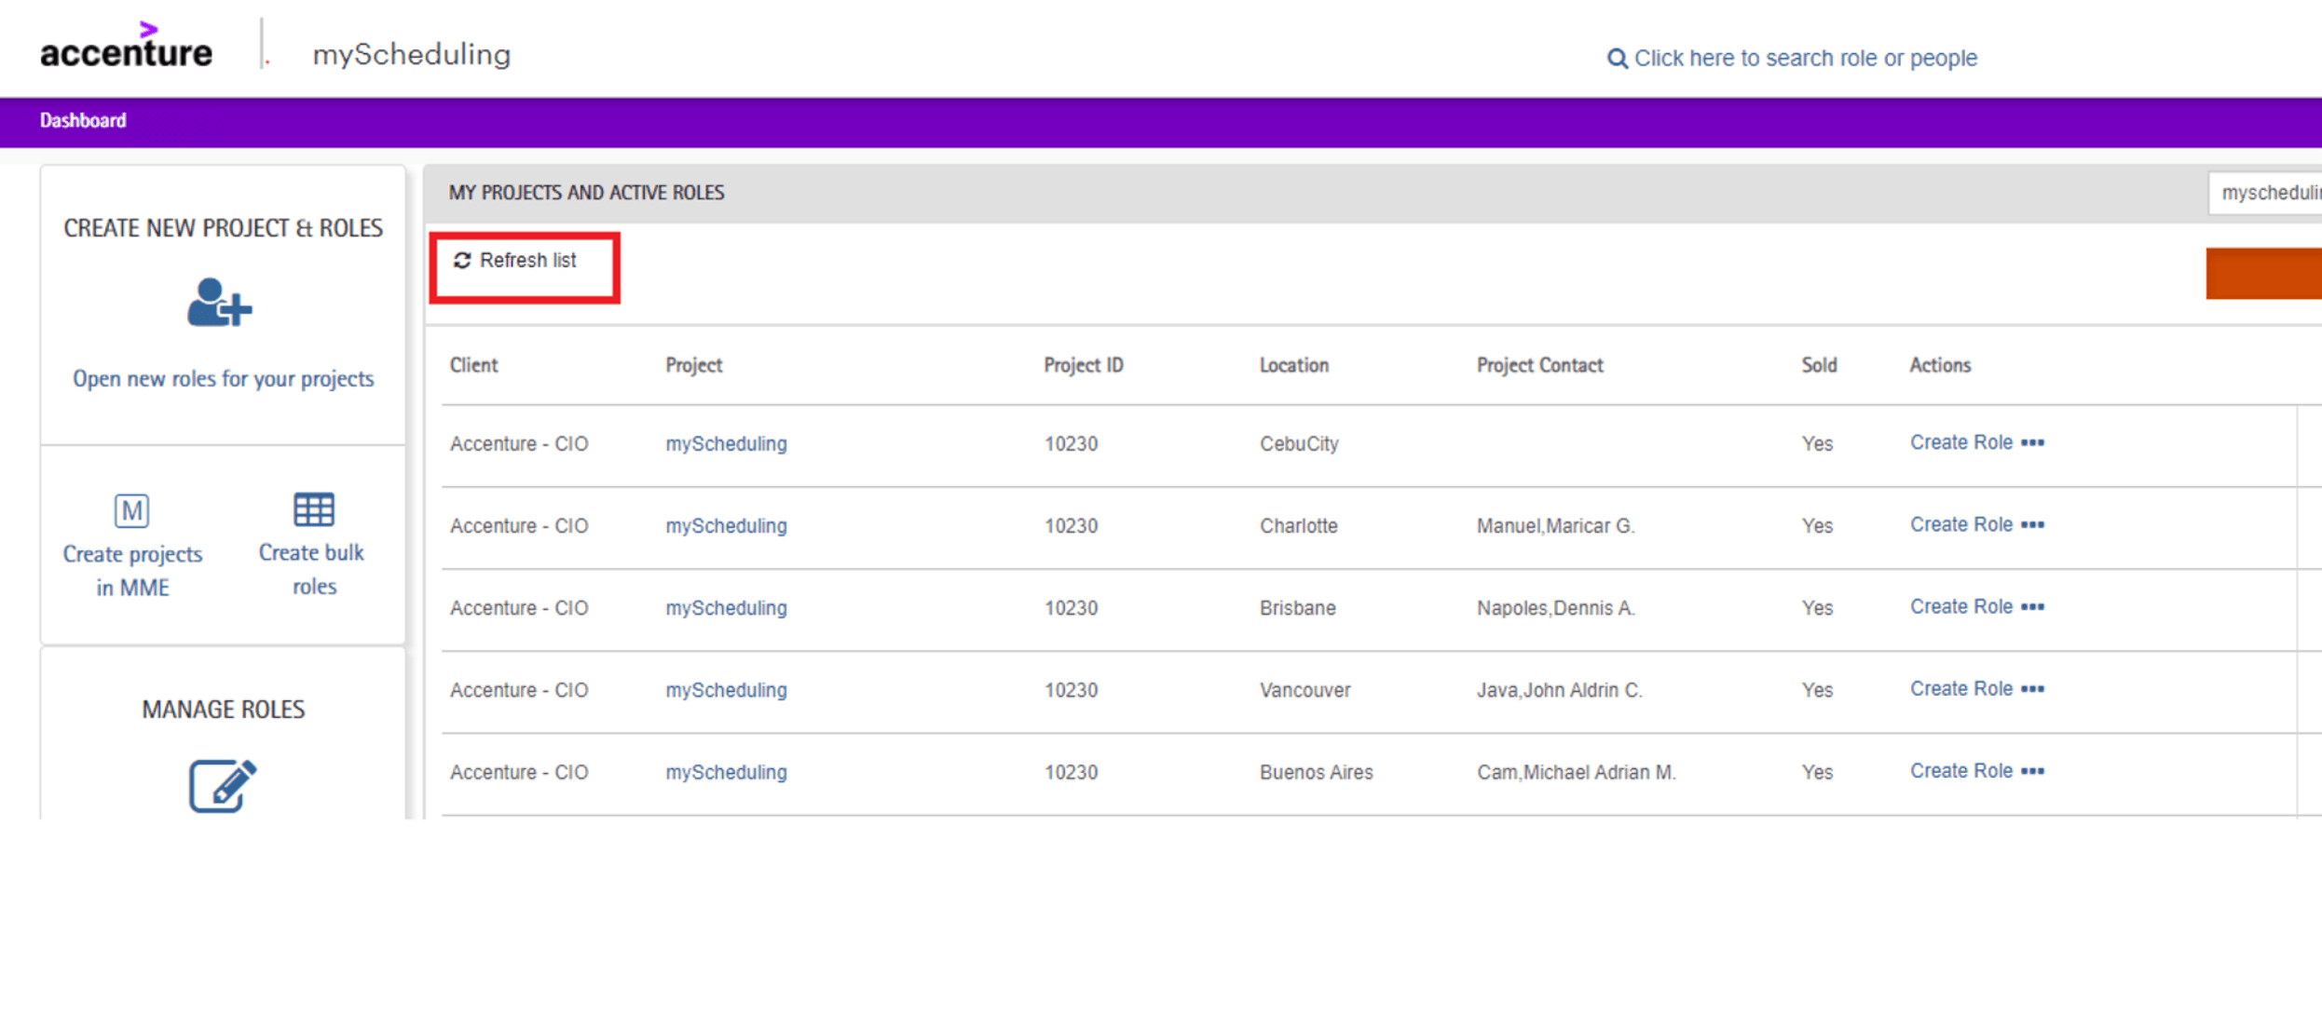Click Create Role for Charlotte row

[1961, 524]
